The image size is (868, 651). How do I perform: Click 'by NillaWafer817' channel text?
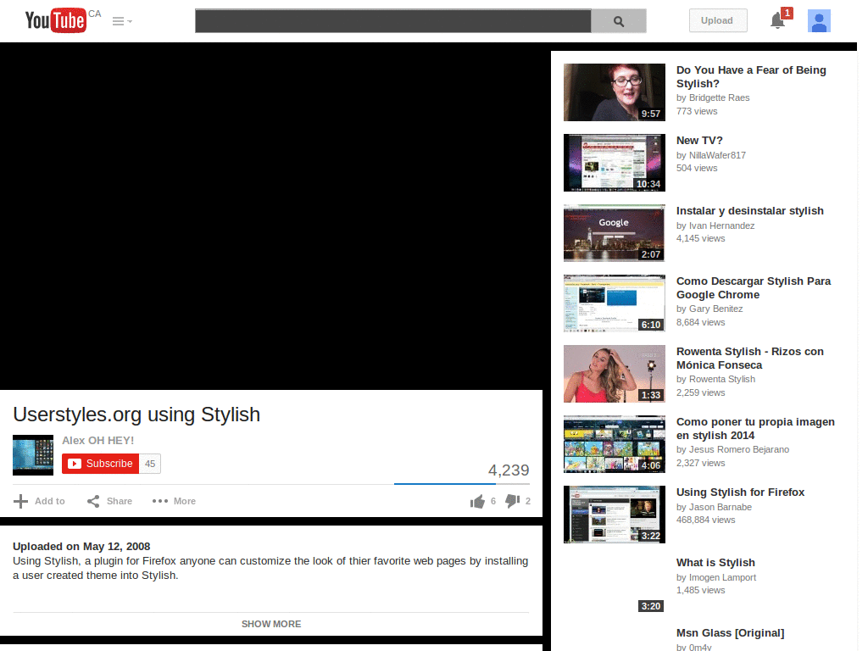pos(711,155)
